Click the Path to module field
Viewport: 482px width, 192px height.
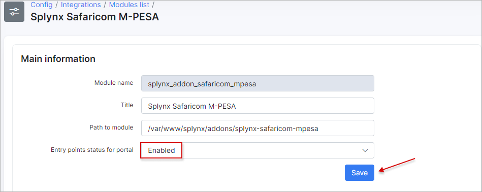point(258,128)
